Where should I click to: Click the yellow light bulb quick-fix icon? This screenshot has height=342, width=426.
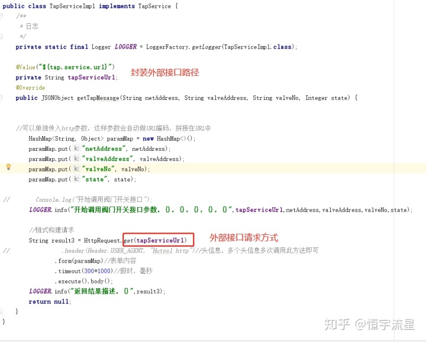[8, 167]
